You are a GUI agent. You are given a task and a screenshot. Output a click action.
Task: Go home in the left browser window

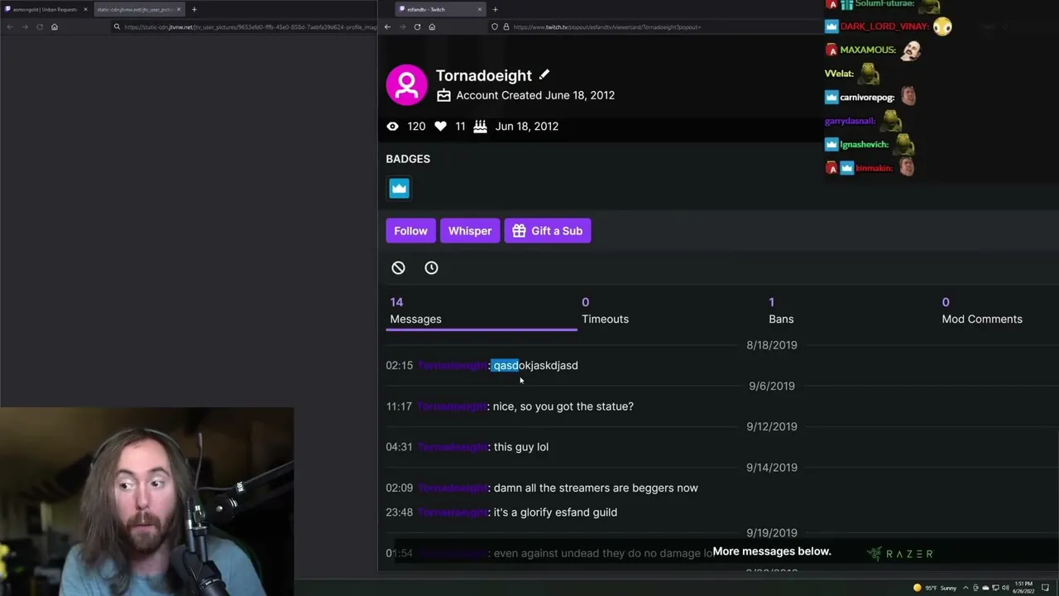(x=55, y=26)
